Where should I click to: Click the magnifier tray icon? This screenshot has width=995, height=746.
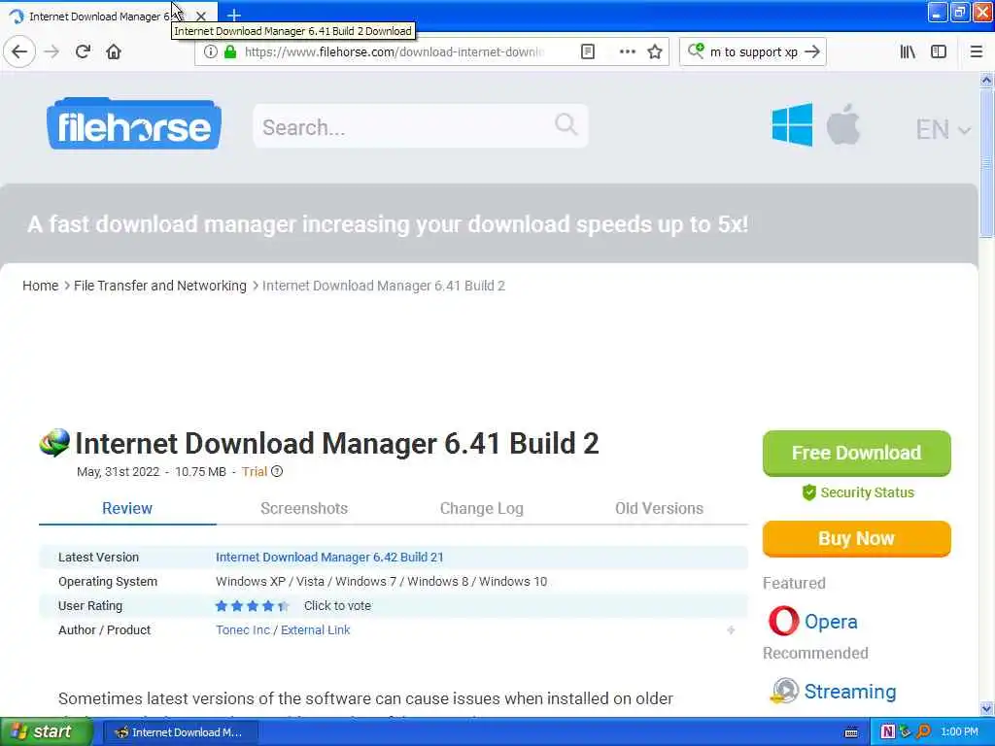click(923, 732)
